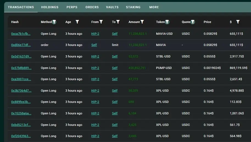Open the Amount column filter icon
Image resolution: width=251 pixels, height=142 pixels.
coord(142,22)
